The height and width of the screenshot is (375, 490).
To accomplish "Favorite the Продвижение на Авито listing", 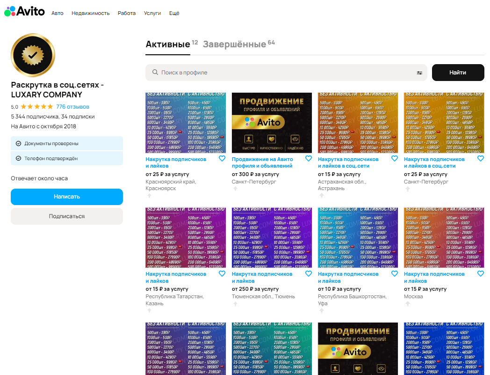I will [309, 158].
